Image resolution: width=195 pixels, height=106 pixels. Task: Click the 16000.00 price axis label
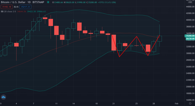pos(190,100)
